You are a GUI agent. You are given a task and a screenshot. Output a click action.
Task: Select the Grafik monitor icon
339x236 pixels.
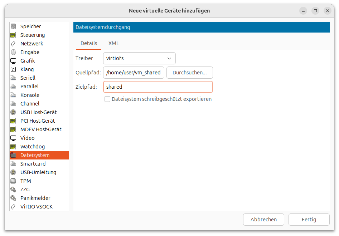(x=13, y=61)
